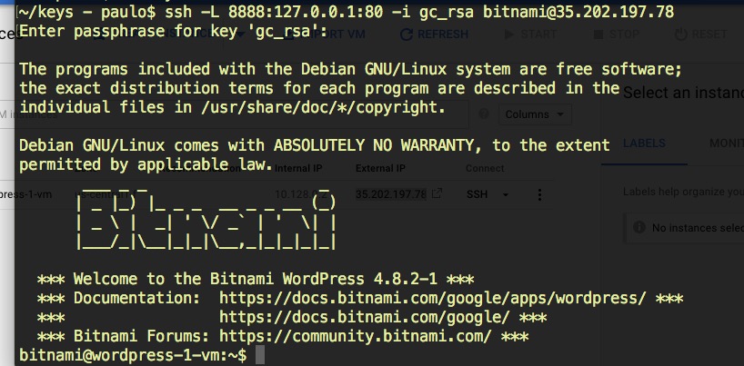Click the us-central zone cell
744x366 pixels.
[x=106, y=194]
